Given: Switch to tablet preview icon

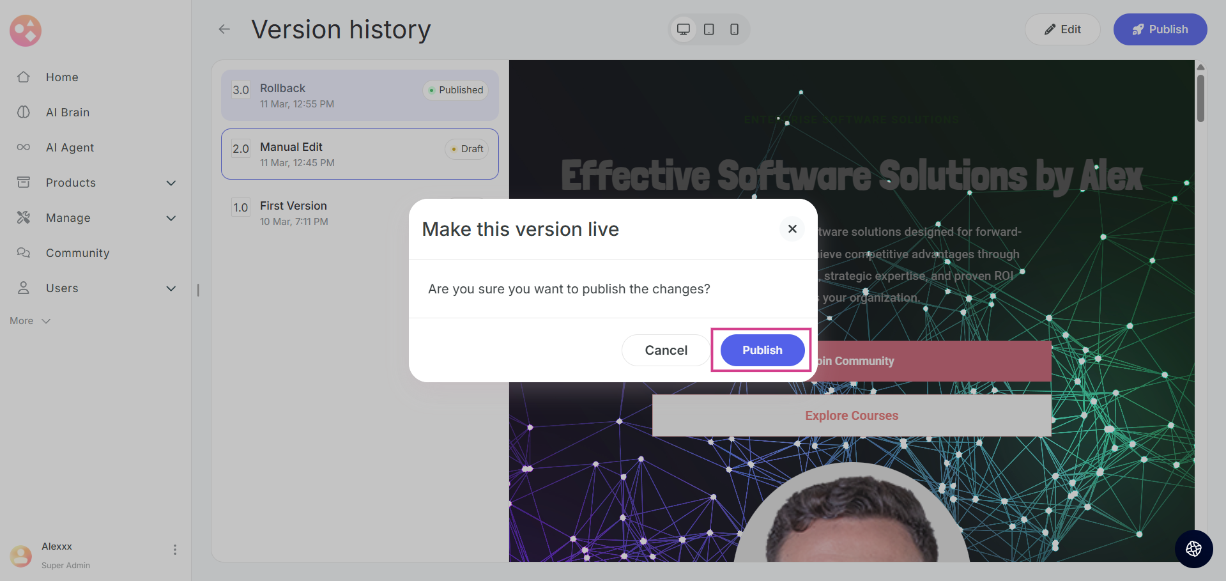Looking at the screenshot, I should (709, 29).
